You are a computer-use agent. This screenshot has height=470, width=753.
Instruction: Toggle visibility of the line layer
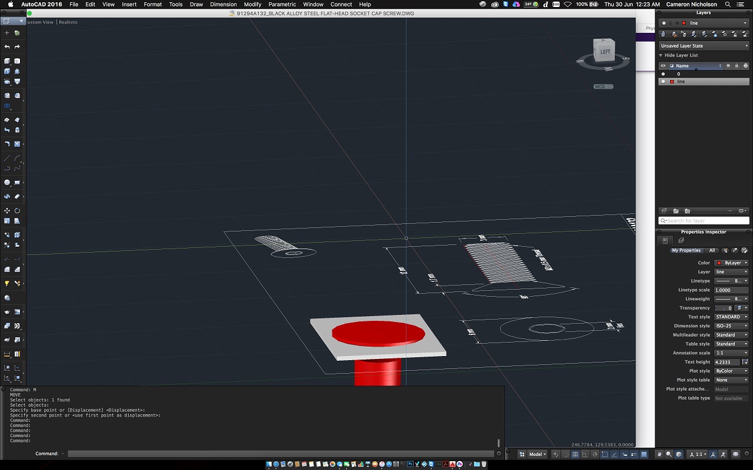(664, 82)
